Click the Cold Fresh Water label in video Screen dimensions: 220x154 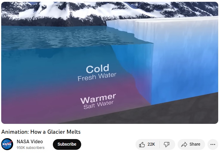(97, 73)
